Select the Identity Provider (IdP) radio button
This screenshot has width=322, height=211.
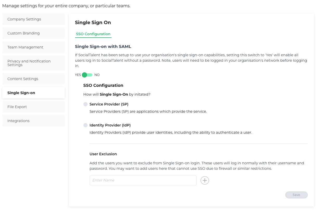pyautogui.click(x=86, y=125)
